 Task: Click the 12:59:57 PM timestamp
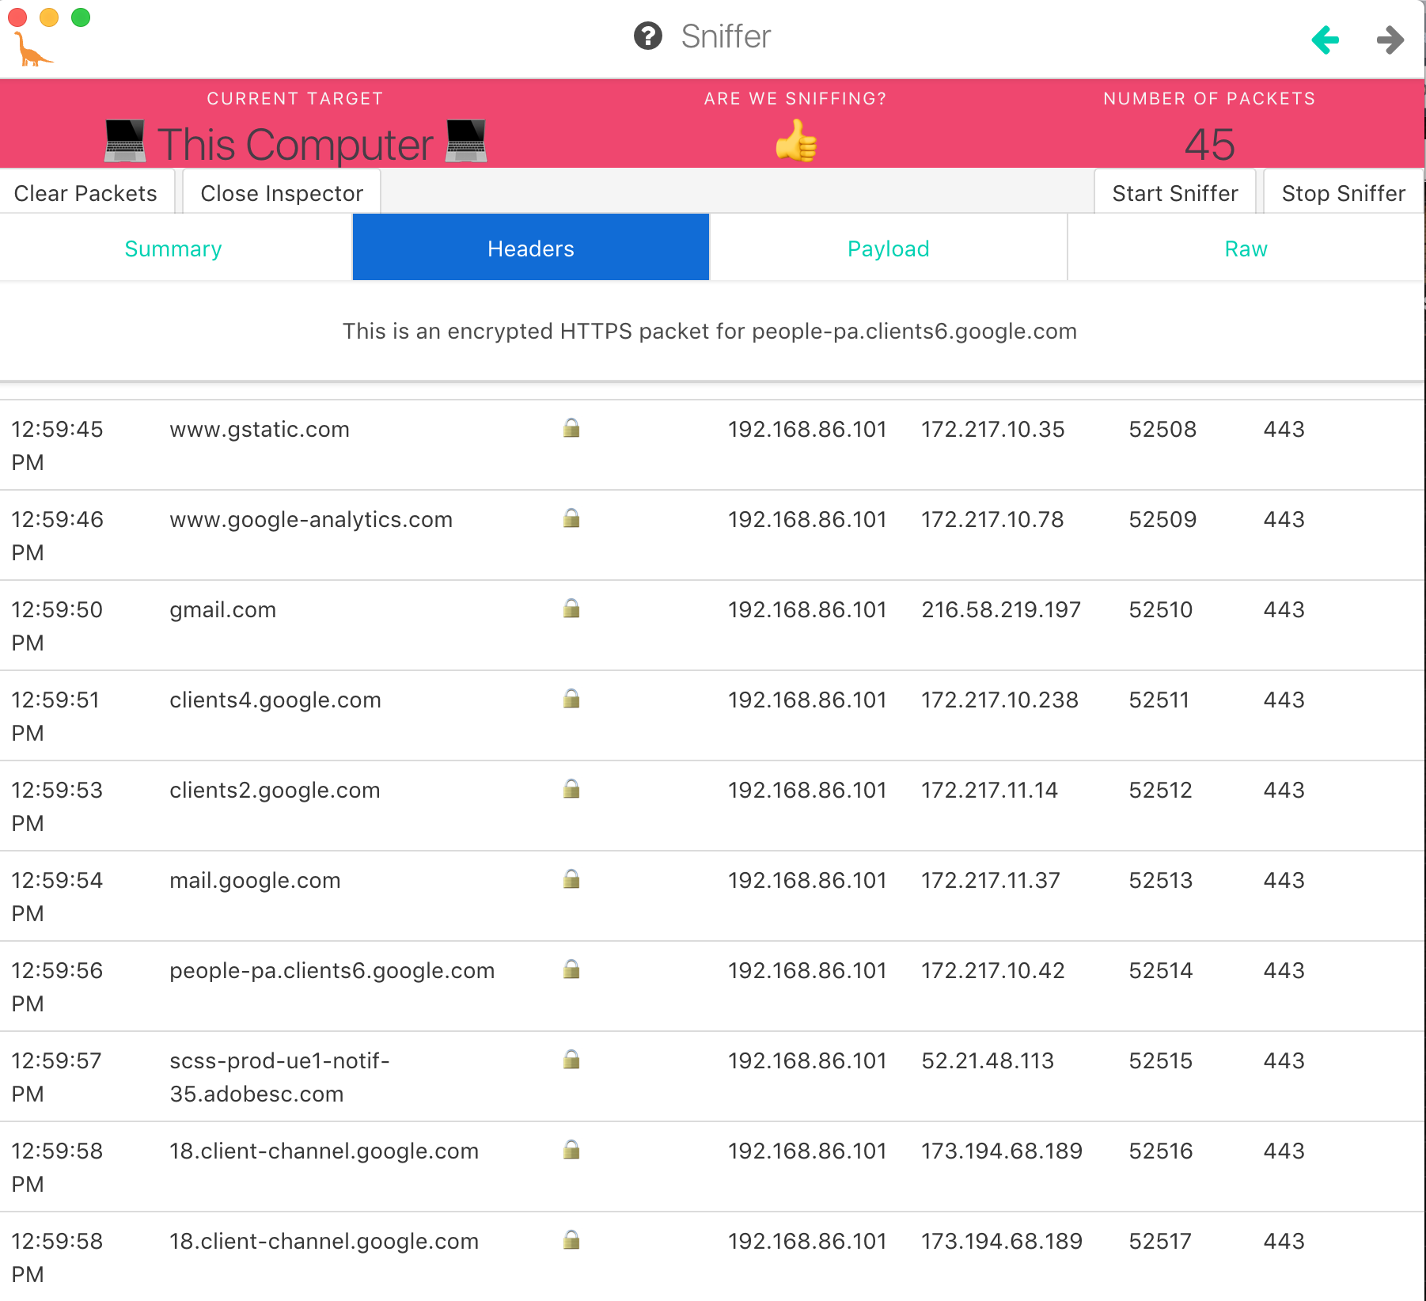(x=57, y=1077)
